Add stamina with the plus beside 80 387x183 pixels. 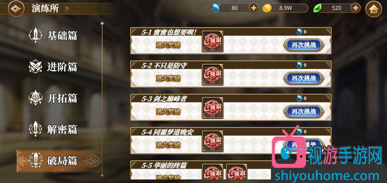[x=254, y=8]
